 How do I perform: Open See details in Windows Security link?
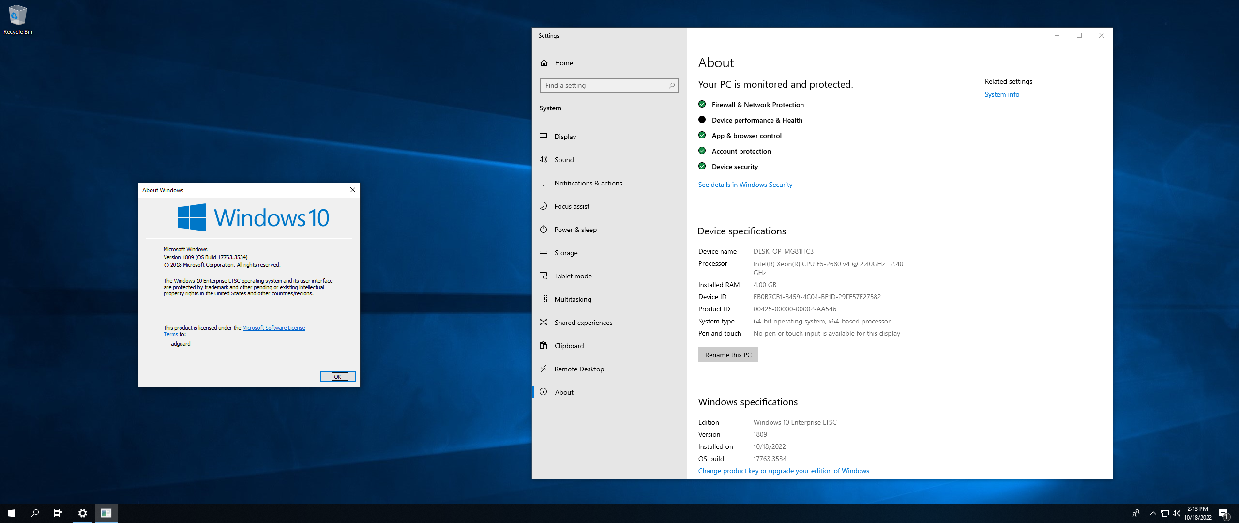(x=745, y=185)
